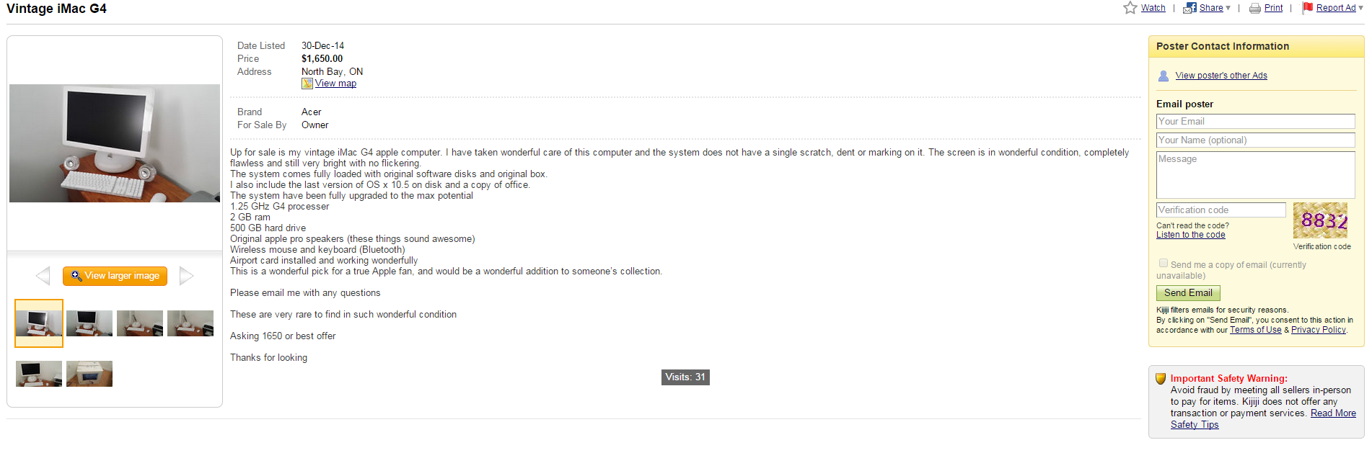Viewport: 1372px width, 453px height.
Task: Click the map icon beside View map
Action: [x=307, y=84]
